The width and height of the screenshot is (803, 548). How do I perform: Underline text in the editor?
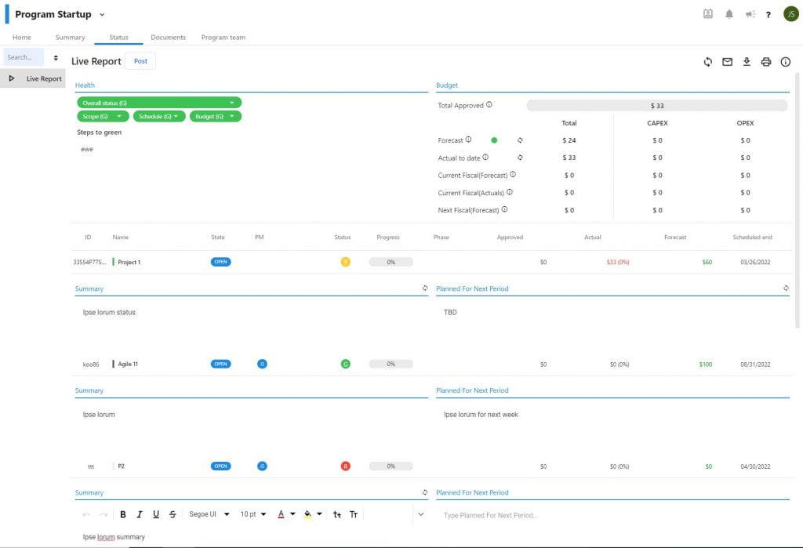[156, 514]
